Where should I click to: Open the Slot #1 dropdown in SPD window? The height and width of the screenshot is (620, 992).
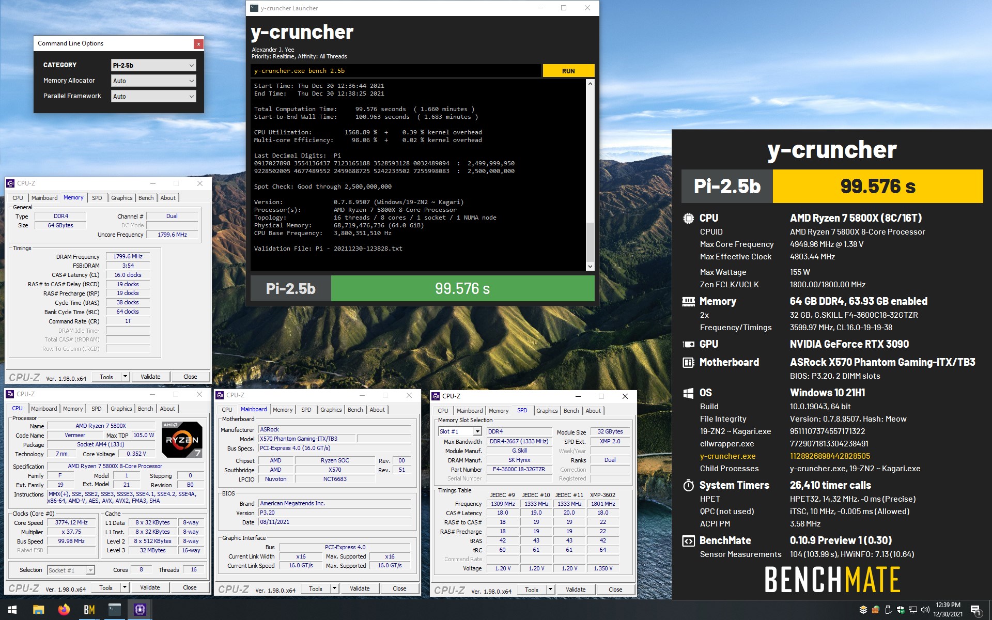click(x=460, y=431)
